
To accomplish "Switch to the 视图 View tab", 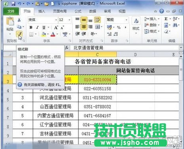I will coord(122,11).
